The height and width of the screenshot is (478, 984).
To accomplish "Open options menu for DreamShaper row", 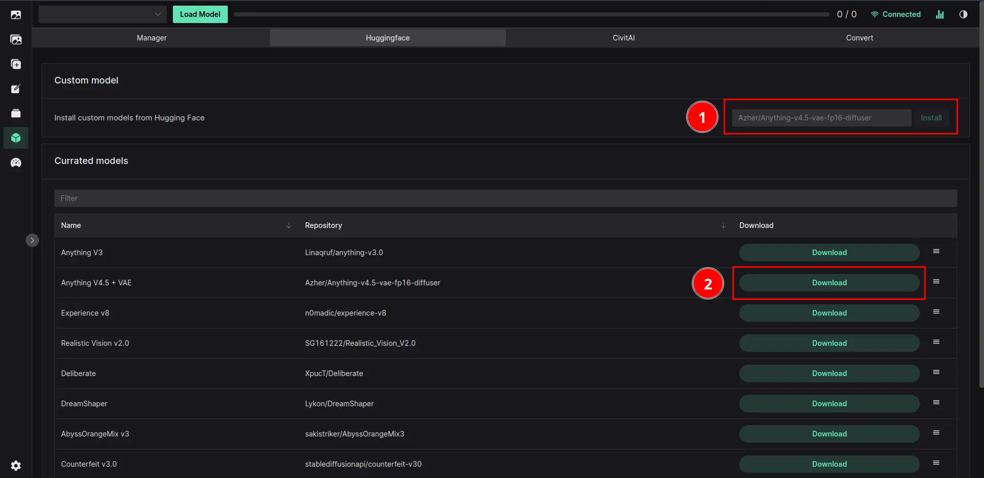I will (936, 402).
